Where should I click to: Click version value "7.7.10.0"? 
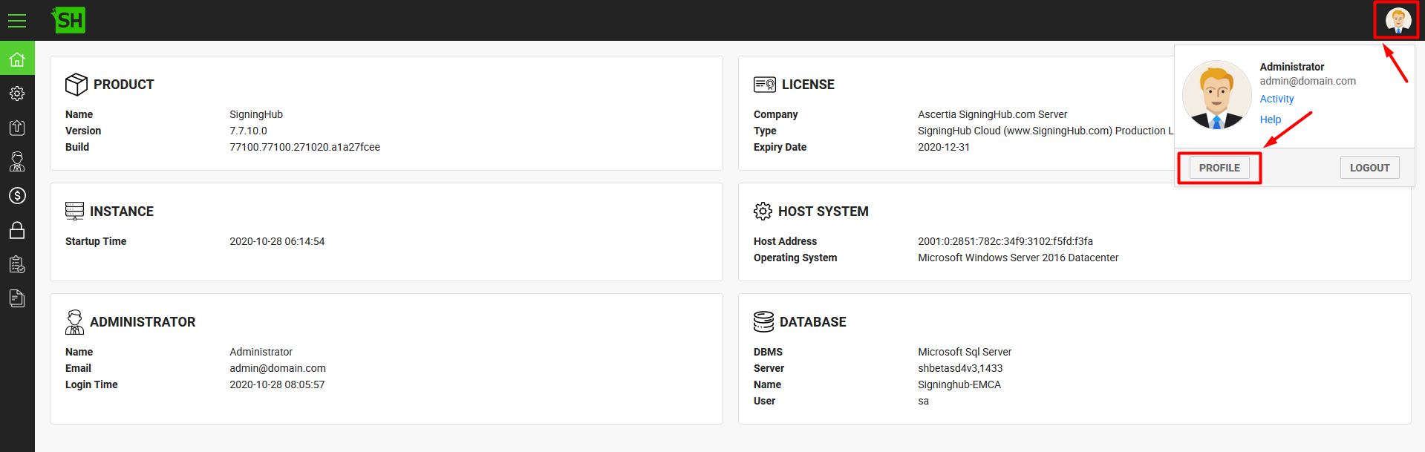(248, 131)
